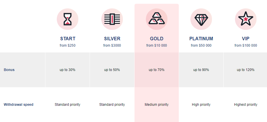Click the "Highest priority" withdrawal cell
Viewport: 267px width, 122px height.
point(246,105)
